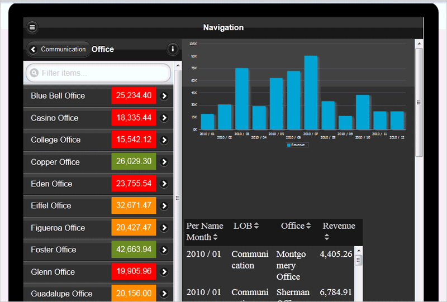Screen dimensions: 447x302
Task: Sort the table by Office column
Action: [296, 226]
